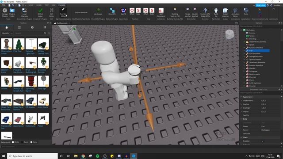Click the Build Rig plugin
This screenshot has height=159, width=283.
[x=216, y=12]
